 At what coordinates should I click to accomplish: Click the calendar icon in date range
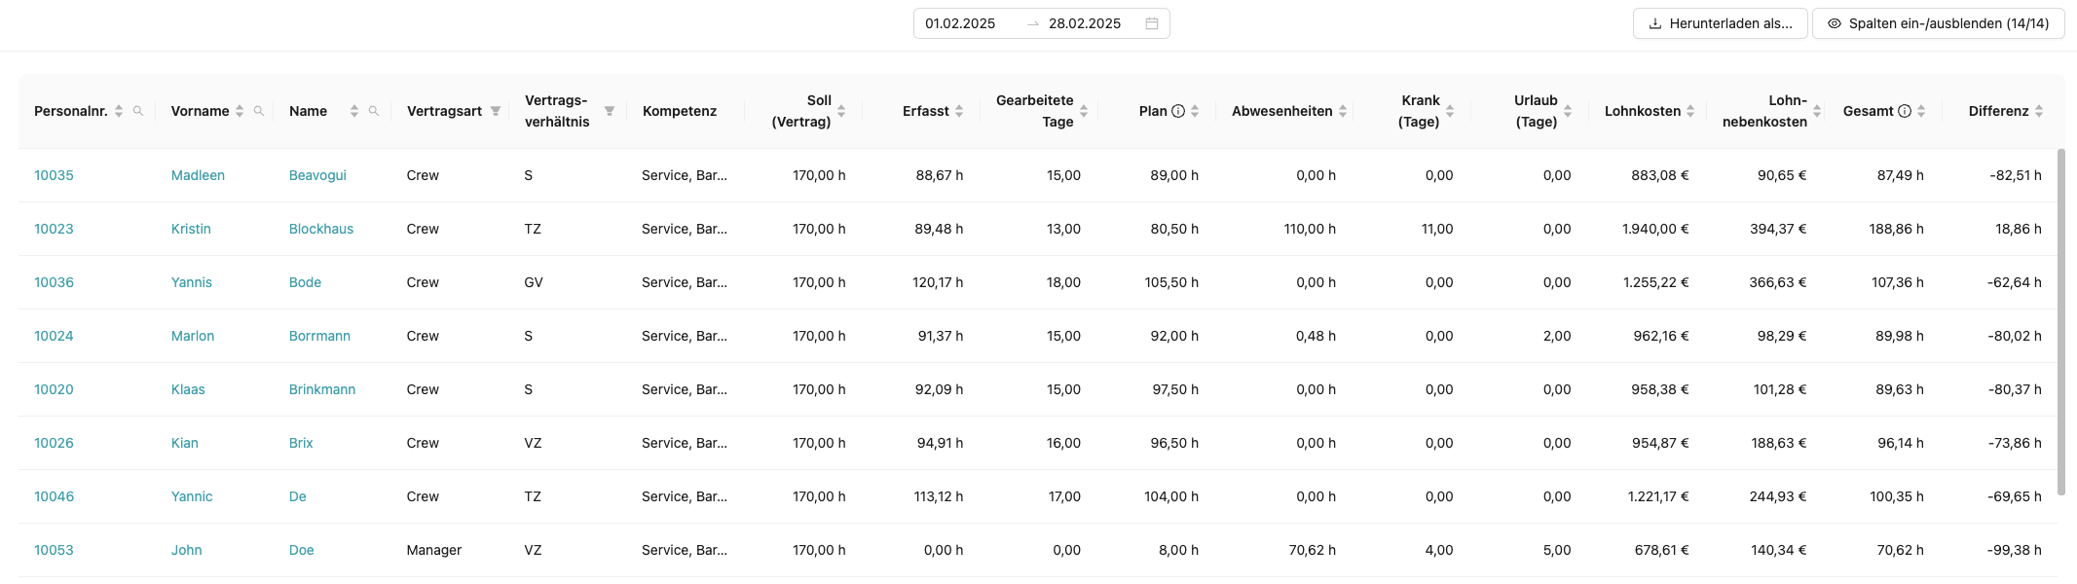(x=1152, y=23)
